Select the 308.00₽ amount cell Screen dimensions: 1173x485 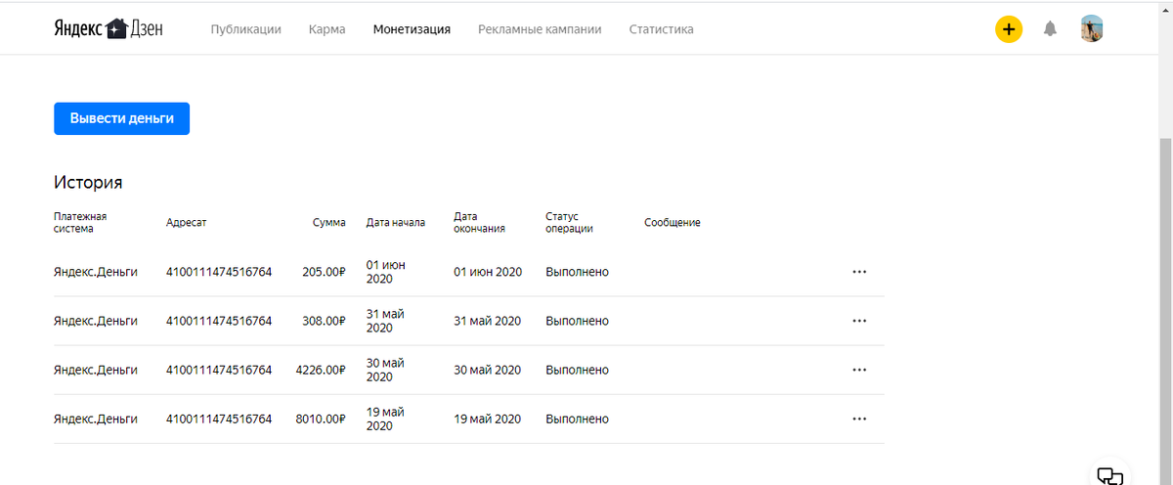[x=324, y=321]
